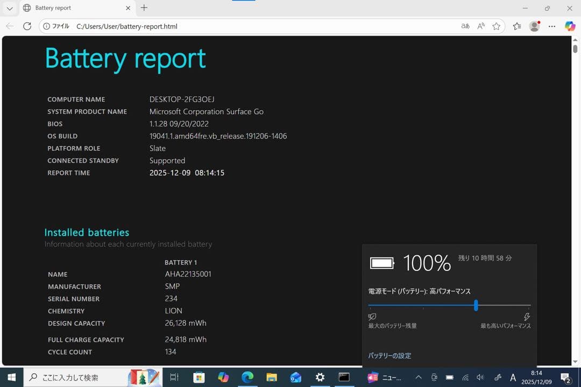Adjust the power mode slider
Viewport: 581px width, 387px height.
tap(476, 305)
